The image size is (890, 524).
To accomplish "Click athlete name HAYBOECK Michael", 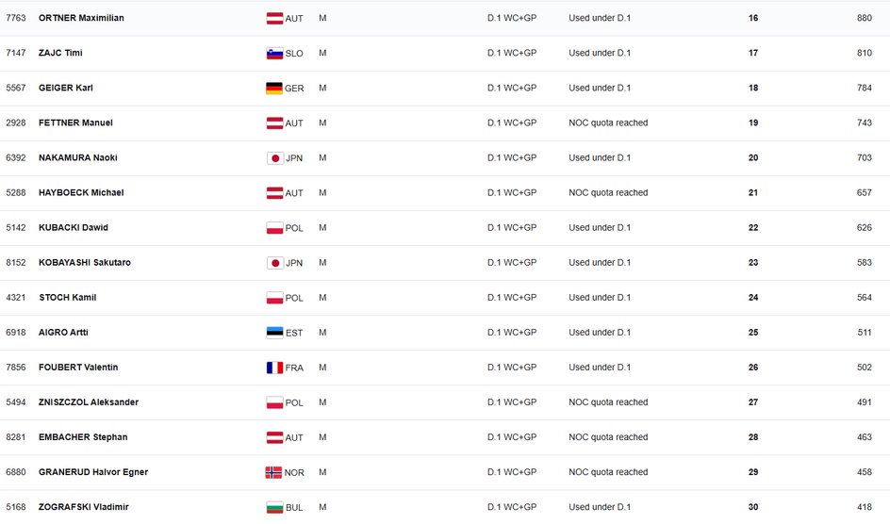I will click(x=81, y=192).
